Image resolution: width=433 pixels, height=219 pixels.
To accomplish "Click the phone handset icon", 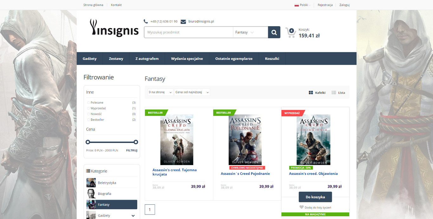I will (x=145, y=22).
